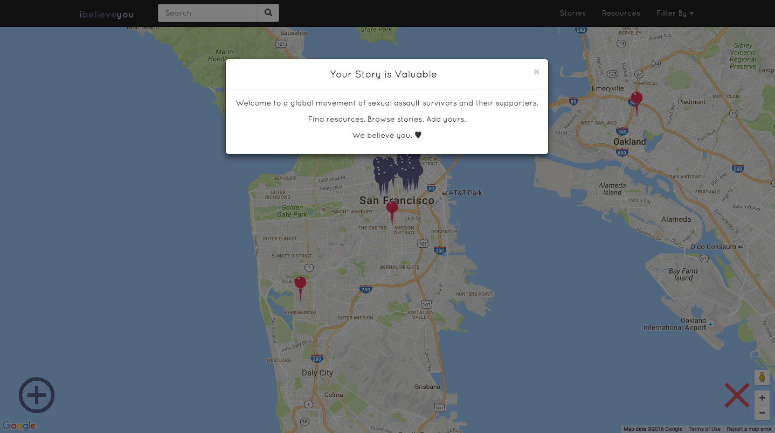Open the Terms of Use link
The width and height of the screenshot is (775, 433).
click(x=704, y=429)
